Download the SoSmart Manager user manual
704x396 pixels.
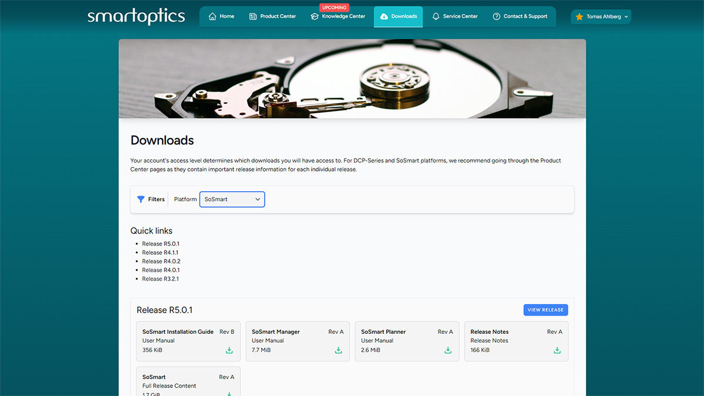click(x=339, y=350)
